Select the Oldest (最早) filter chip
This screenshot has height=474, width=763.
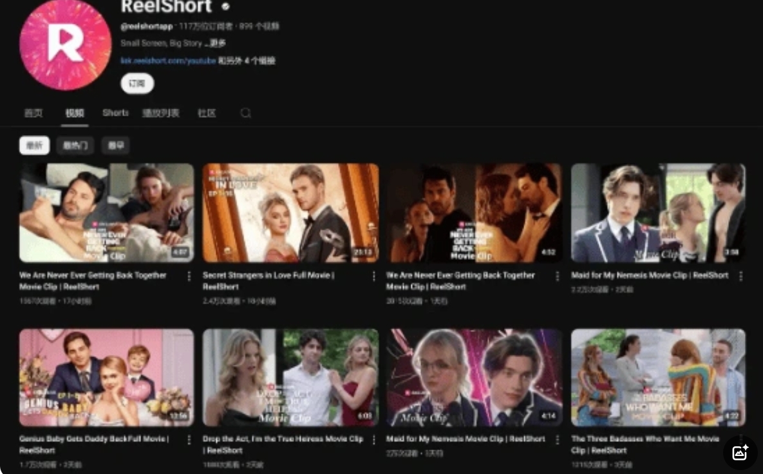click(115, 145)
